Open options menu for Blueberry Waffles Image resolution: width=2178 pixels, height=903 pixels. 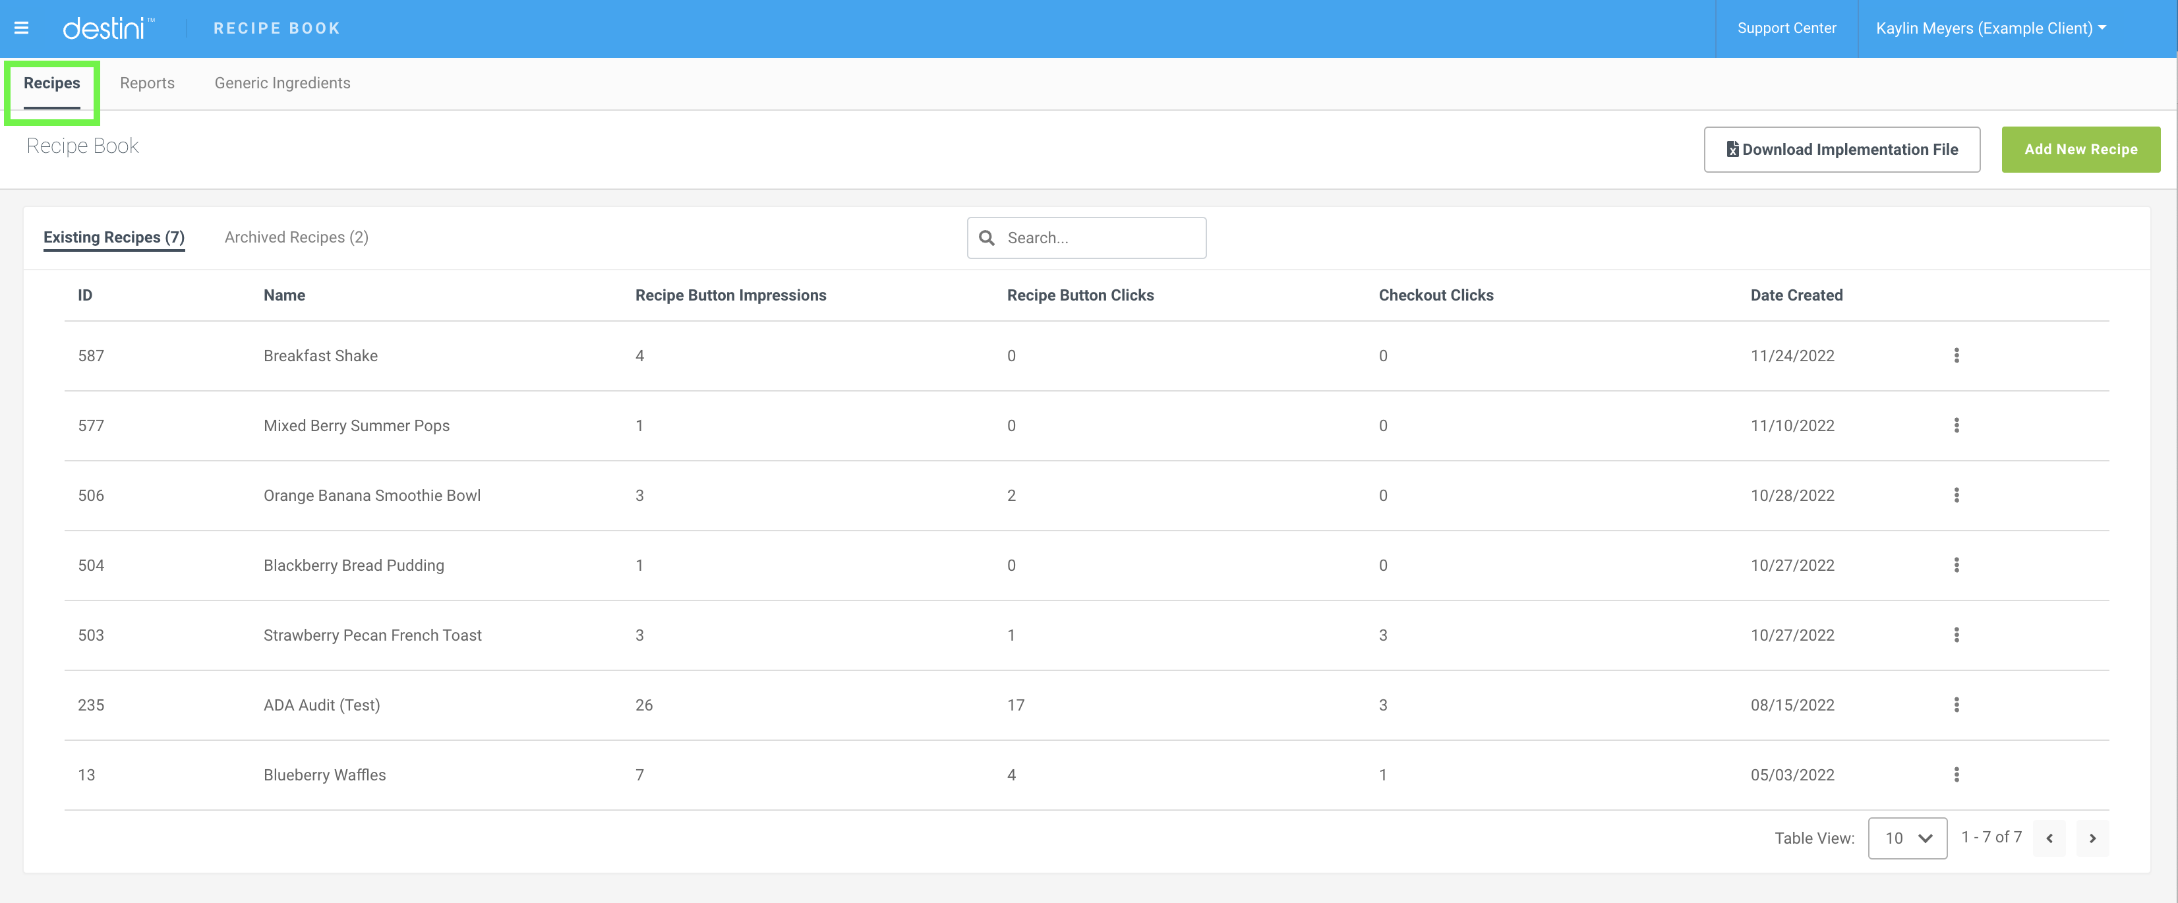click(1956, 774)
